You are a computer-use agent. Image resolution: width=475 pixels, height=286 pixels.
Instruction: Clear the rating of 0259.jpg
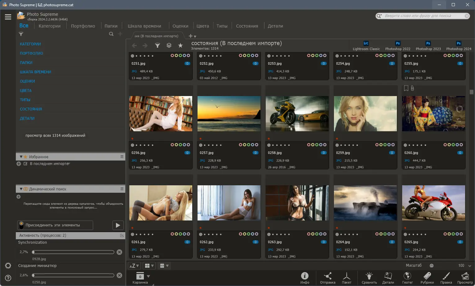(337, 145)
